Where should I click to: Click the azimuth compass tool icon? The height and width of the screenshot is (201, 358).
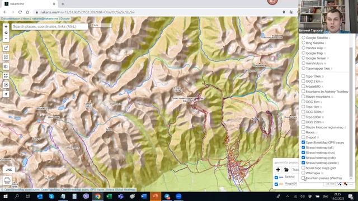point(6,85)
